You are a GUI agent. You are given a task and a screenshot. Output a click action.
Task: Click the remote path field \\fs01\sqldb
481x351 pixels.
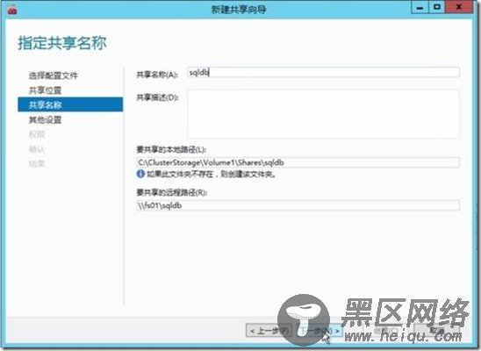[298, 205]
